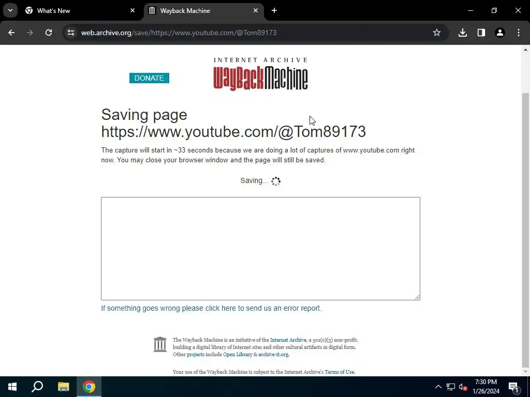
Task: Close the Wayback Machine tab
Action: (256, 10)
